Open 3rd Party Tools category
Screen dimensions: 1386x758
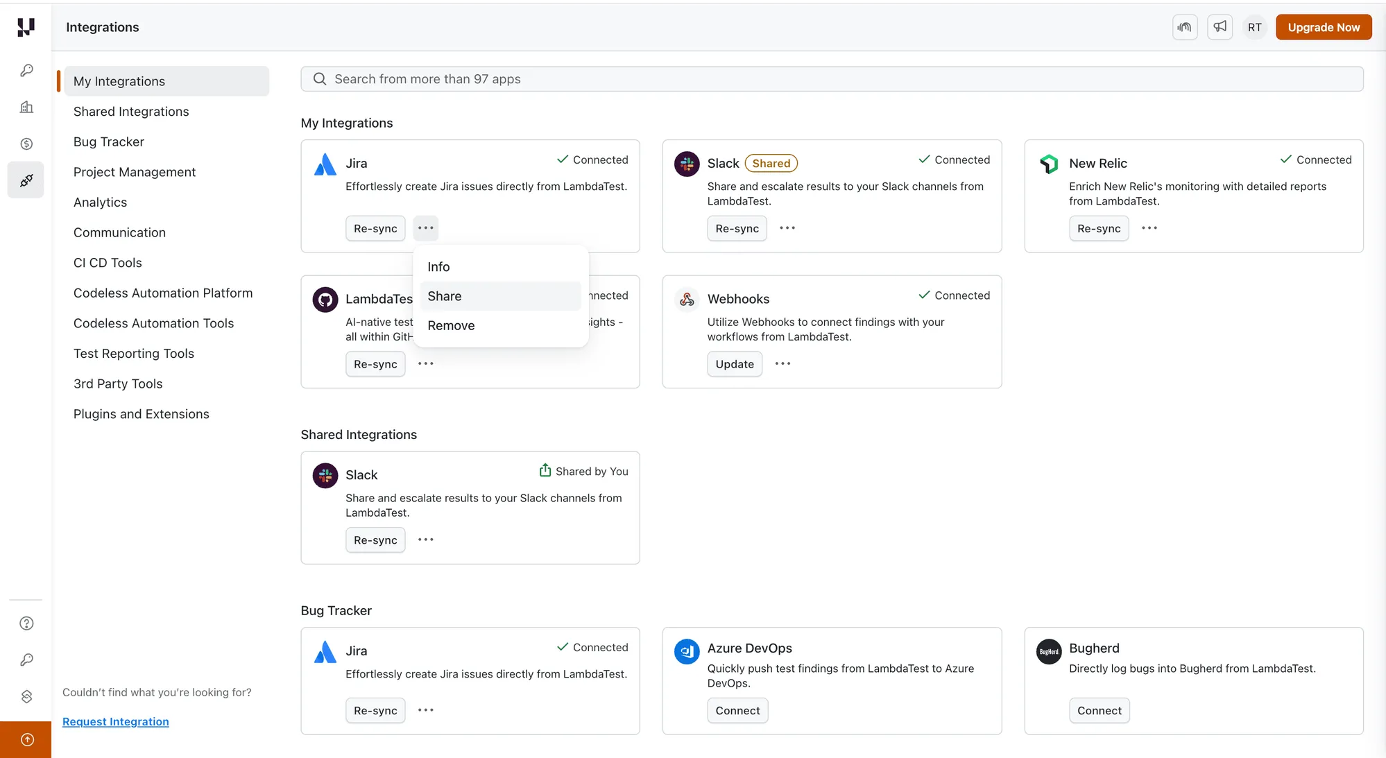[x=118, y=384]
